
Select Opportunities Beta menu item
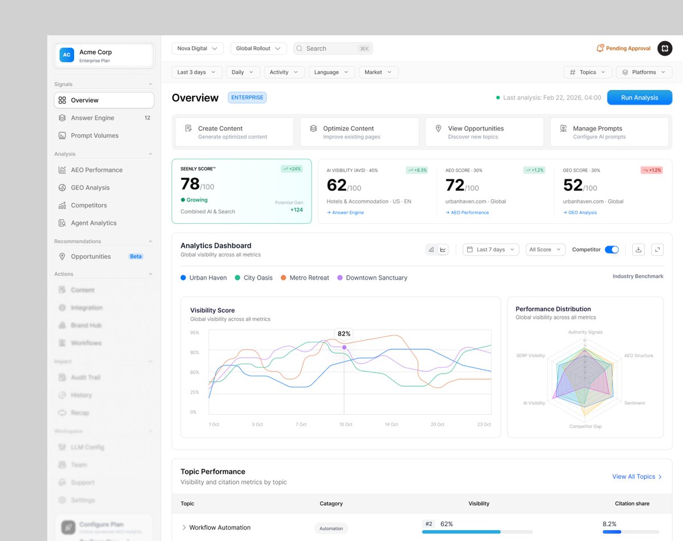coord(104,257)
